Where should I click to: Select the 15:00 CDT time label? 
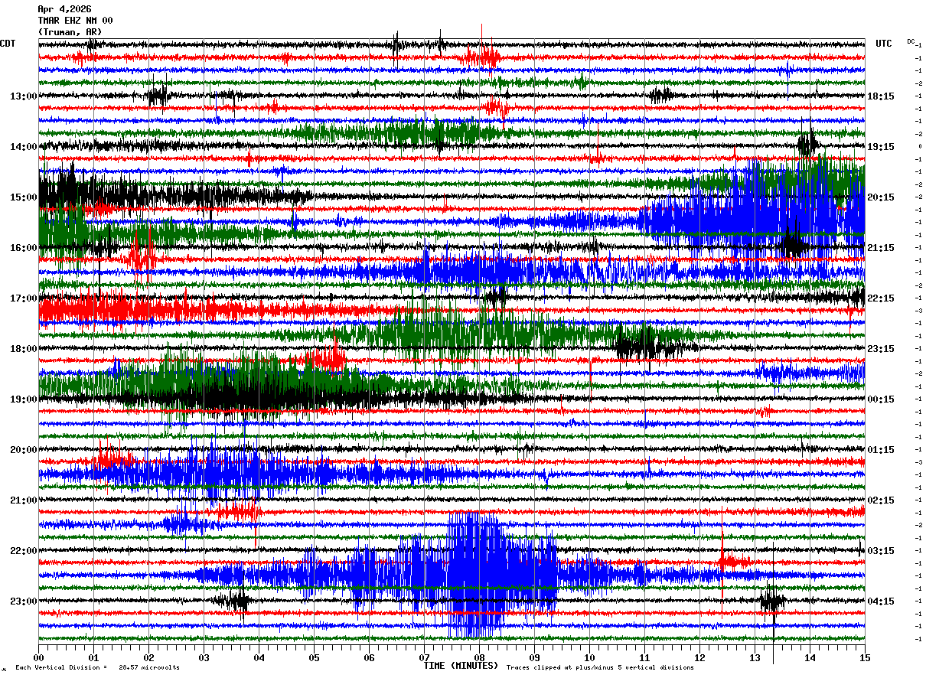tap(24, 197)
